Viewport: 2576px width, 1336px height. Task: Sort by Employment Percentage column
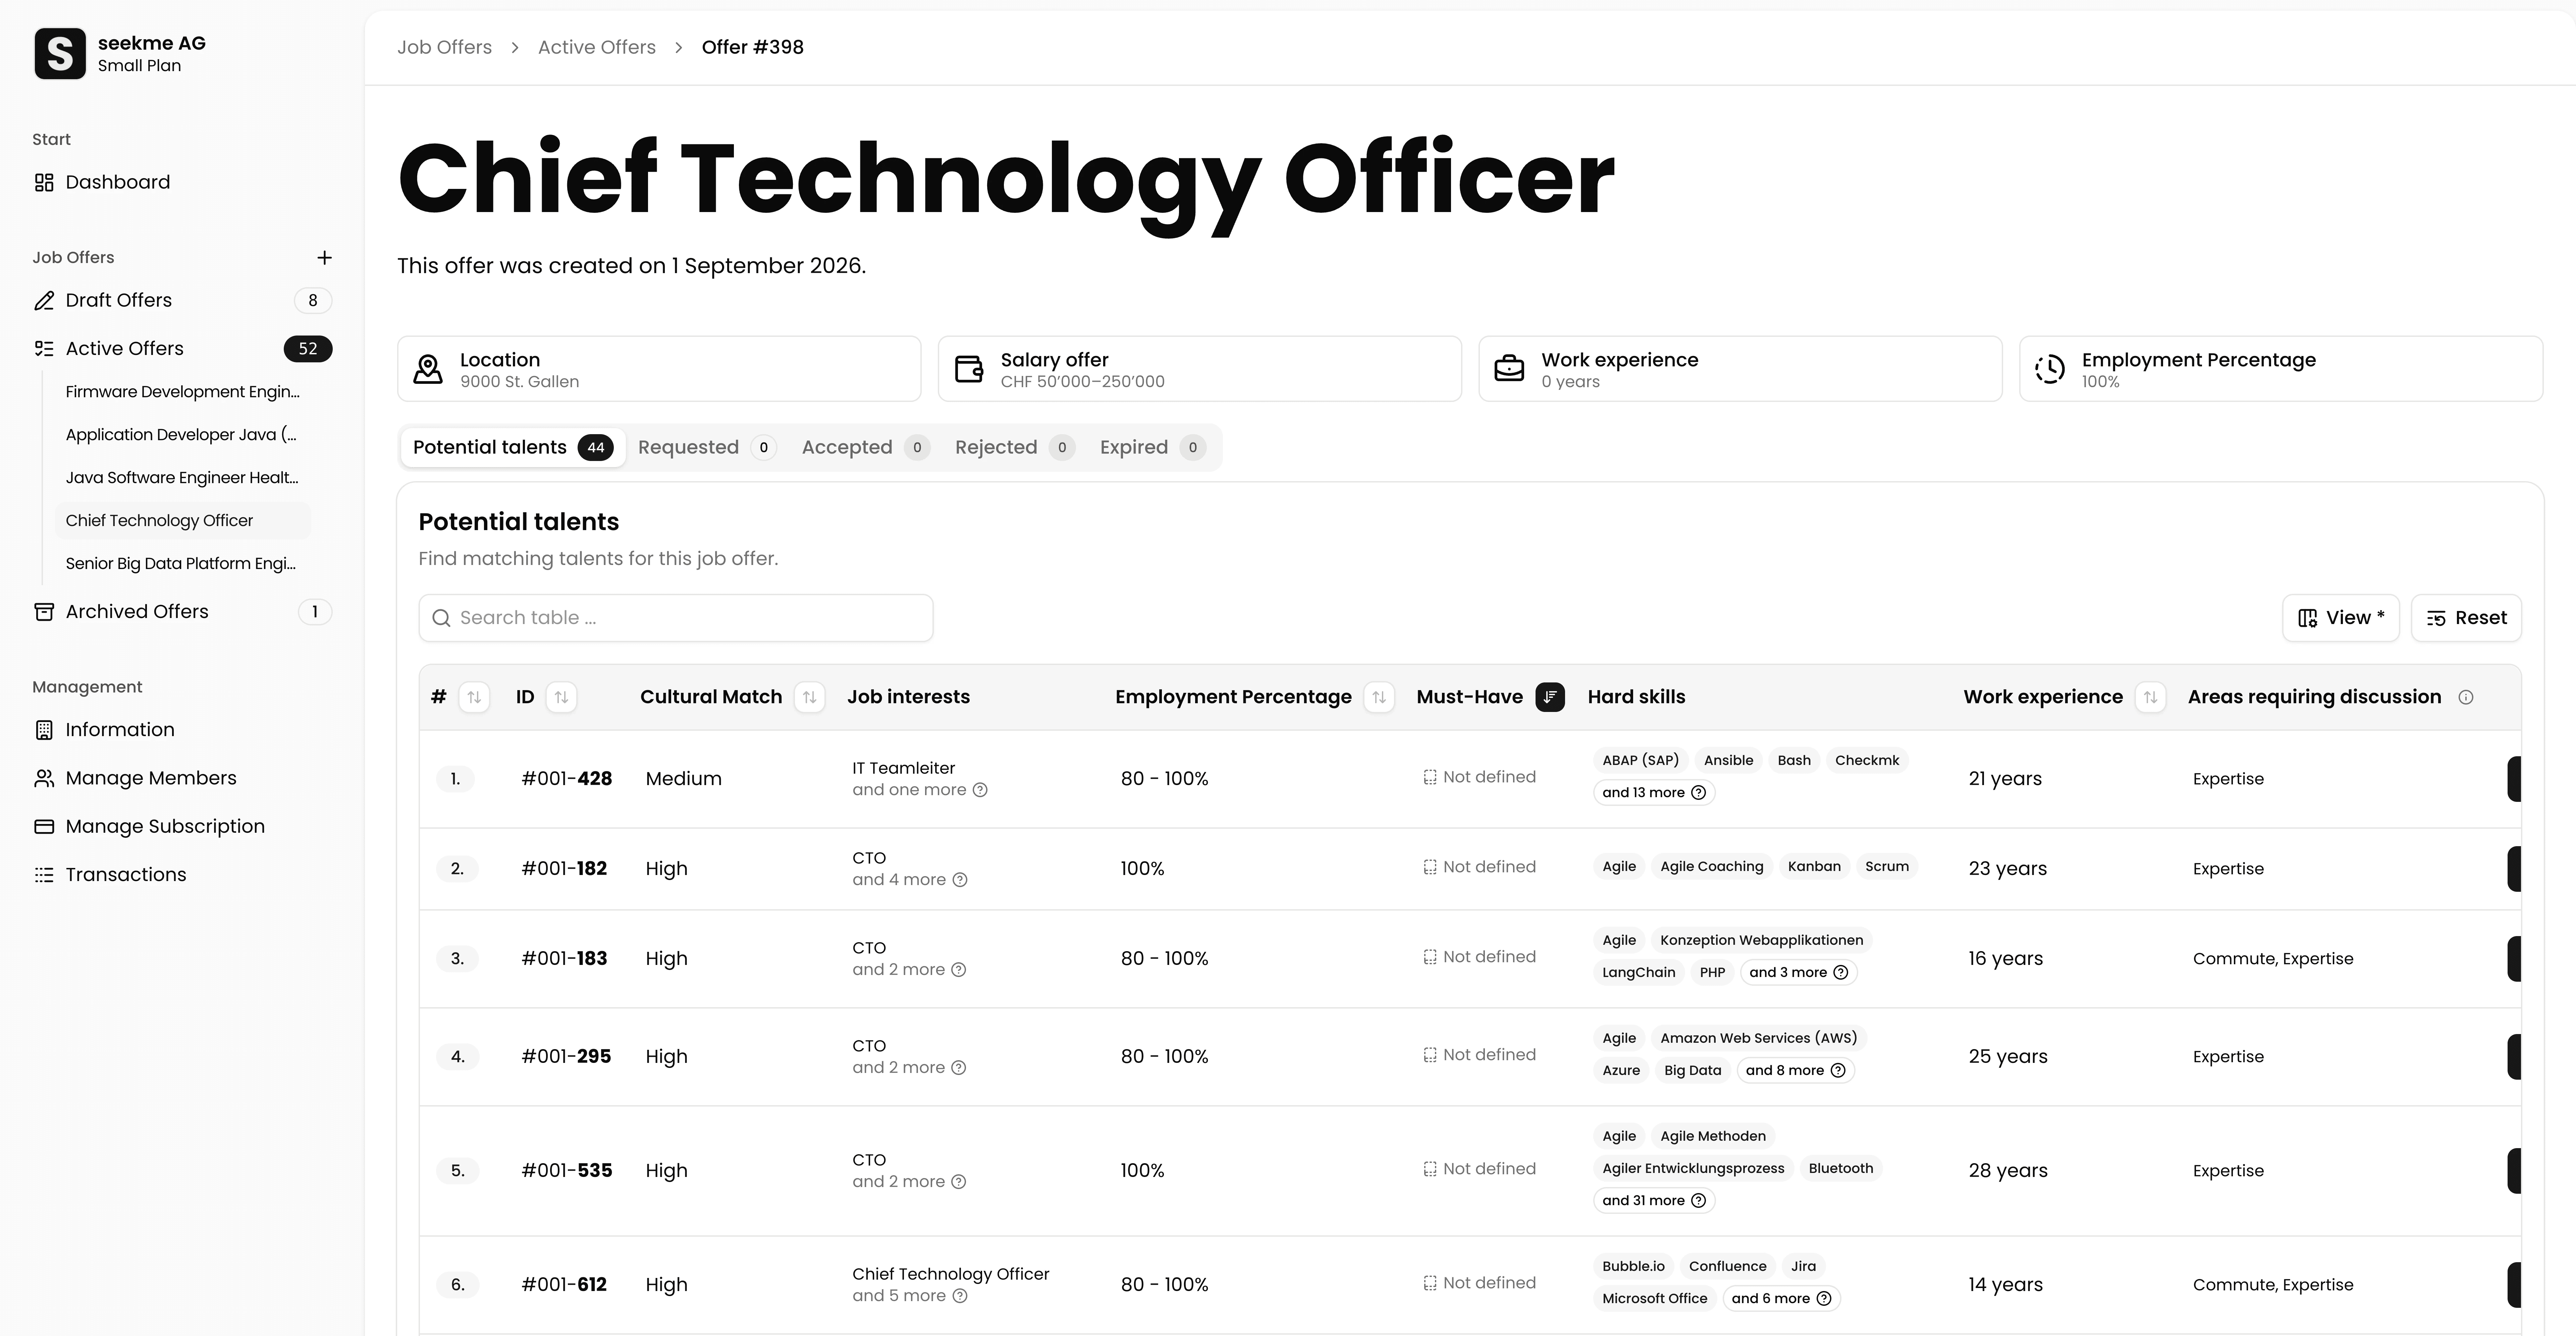click(1379, 697)
